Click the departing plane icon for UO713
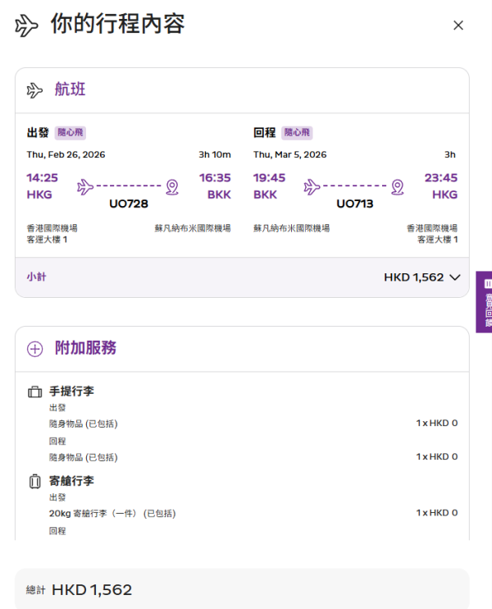The width and height of the screenshot is (492, 609). (312, 187)
